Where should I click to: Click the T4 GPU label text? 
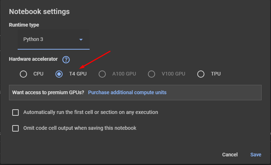coord(78,74)
